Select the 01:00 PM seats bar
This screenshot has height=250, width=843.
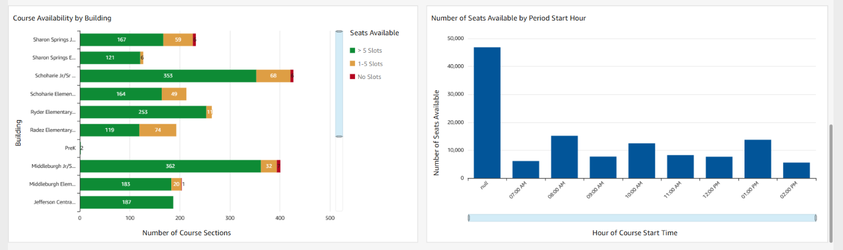click(x=758, y=159)
